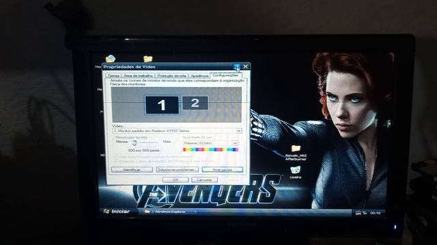Image resolution: width=437 pixels, height=245 pixels.
Task: Open the Baixaki_MSI Afterburner folder icon
Action: click(x=296, y=152)
